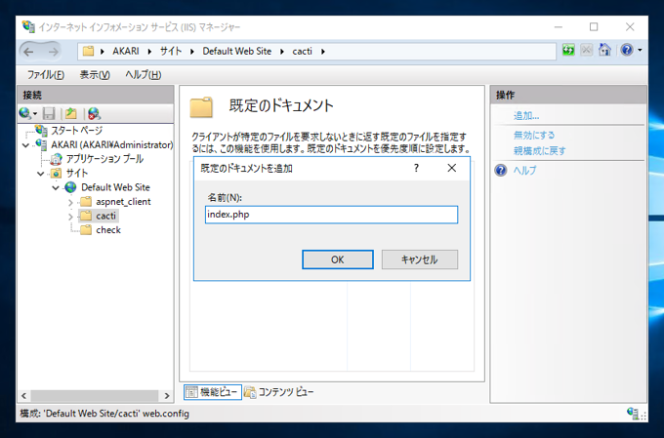Click the connect globe icon in connections toolbar
Screen dimensions: 664x438
[x=24, y=113]
